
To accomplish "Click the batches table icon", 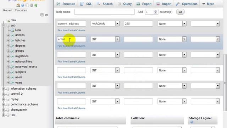I will [x=13, y=41].
